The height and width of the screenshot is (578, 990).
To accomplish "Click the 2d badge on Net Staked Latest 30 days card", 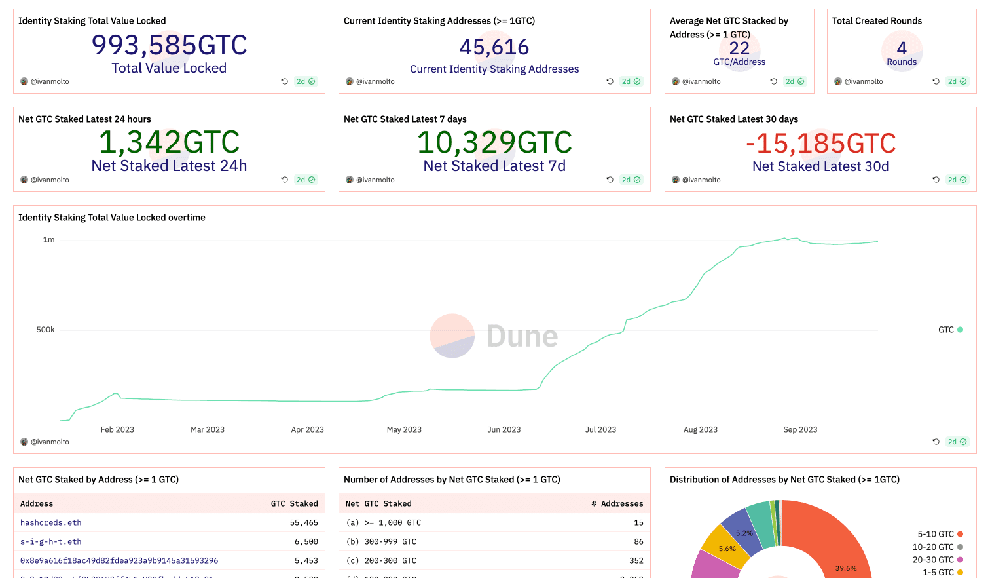I will click(x=957, y=180).
